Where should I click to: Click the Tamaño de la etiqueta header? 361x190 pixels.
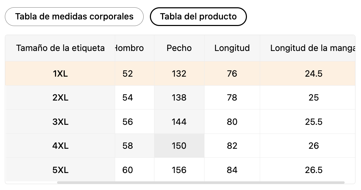pyautogui.click(x=60, y=48)
